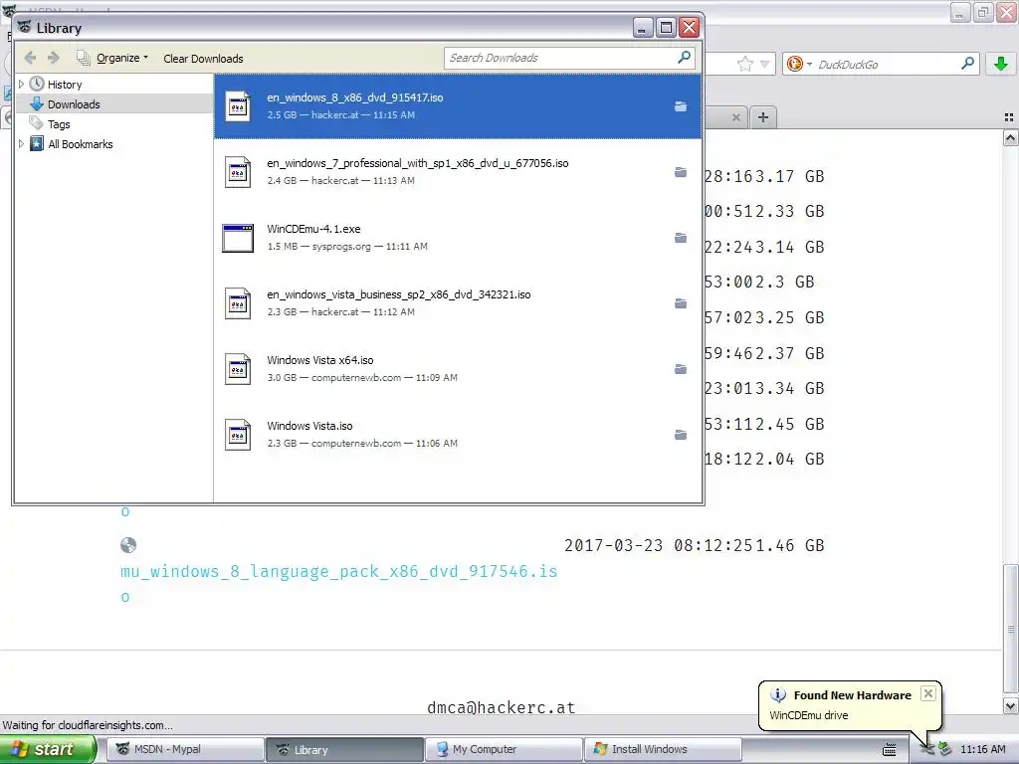The width and height of the screenshot is (1019, 764).
Task: Open containing folder for Windows Vista x64.iso
Action: click(x=681, y=369)
